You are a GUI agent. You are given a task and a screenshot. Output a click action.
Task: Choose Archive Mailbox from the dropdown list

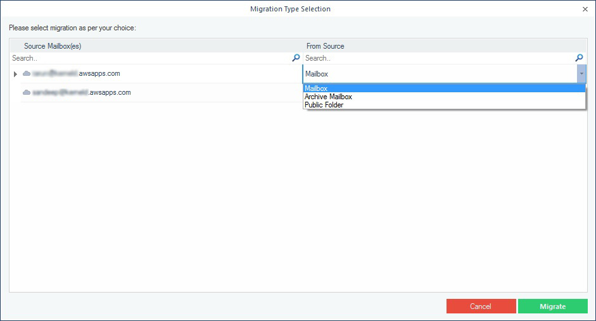[x=444, y=97]
